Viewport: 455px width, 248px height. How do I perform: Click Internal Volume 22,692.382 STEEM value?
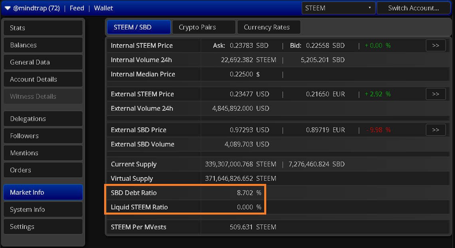click(248, 60)
